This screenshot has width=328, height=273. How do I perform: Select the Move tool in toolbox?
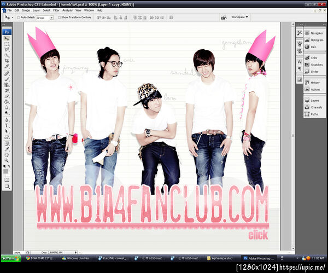pos(7,38)
